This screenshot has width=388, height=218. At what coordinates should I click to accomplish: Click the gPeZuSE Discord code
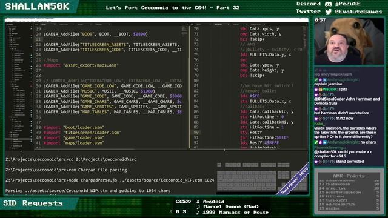click(x=347, y=4)
